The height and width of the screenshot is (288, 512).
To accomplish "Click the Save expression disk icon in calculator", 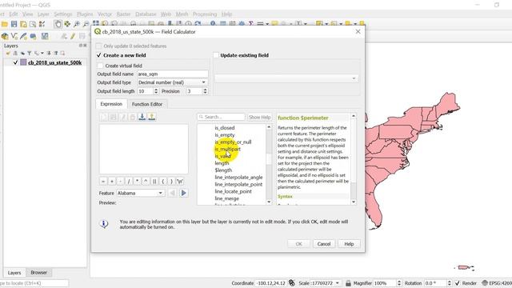I will click(114, 117).
